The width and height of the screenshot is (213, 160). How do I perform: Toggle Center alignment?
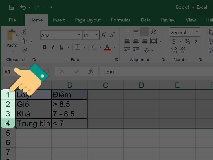(136, 41)
